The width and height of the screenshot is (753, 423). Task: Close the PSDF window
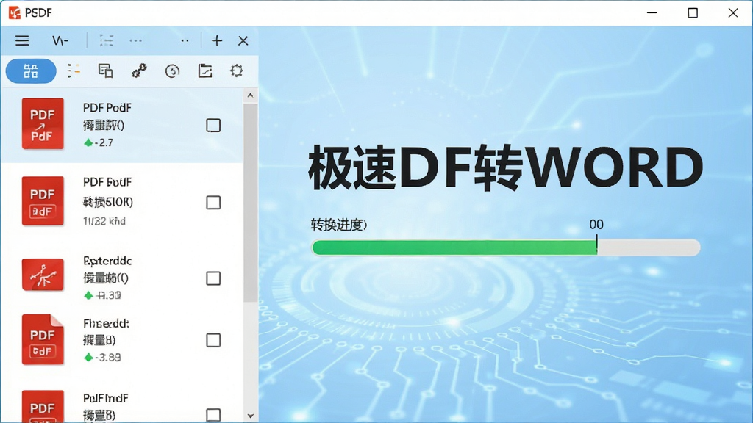(733, 13)
